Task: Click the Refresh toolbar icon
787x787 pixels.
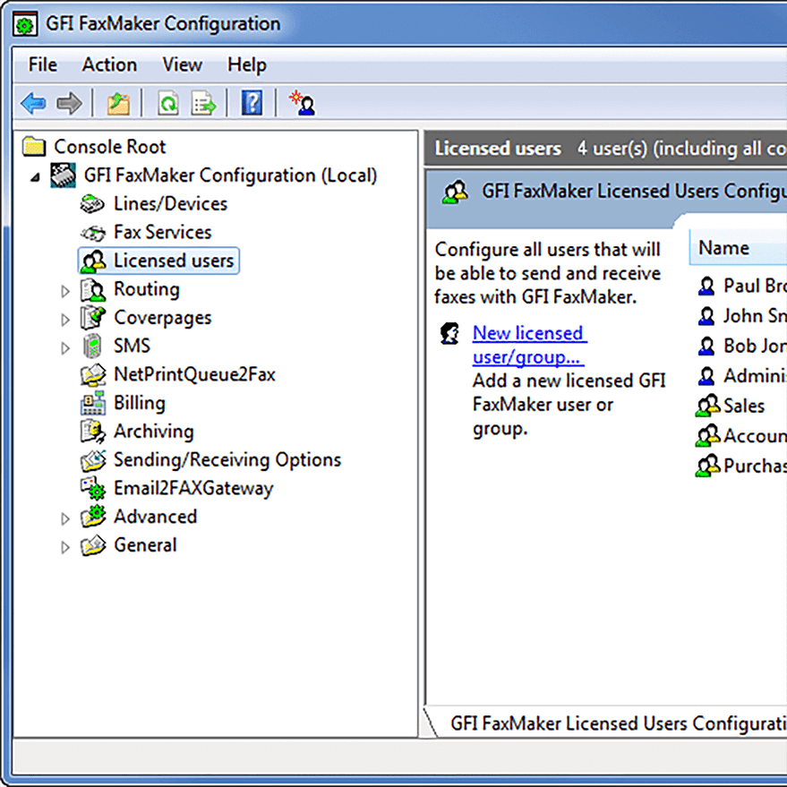Action: [168, 102]
